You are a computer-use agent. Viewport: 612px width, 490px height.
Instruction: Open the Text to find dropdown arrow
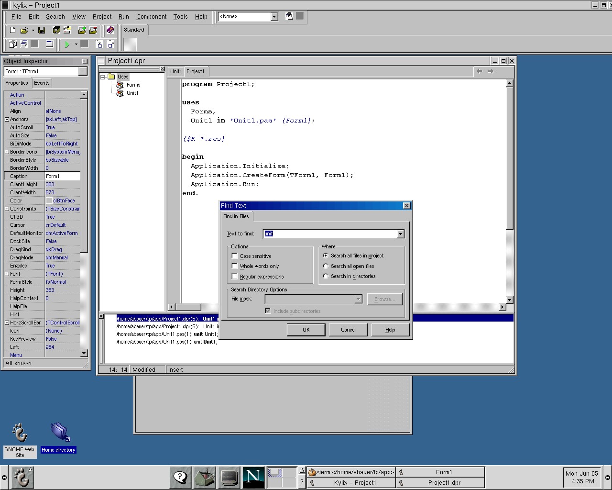click(x=401, y=234)
